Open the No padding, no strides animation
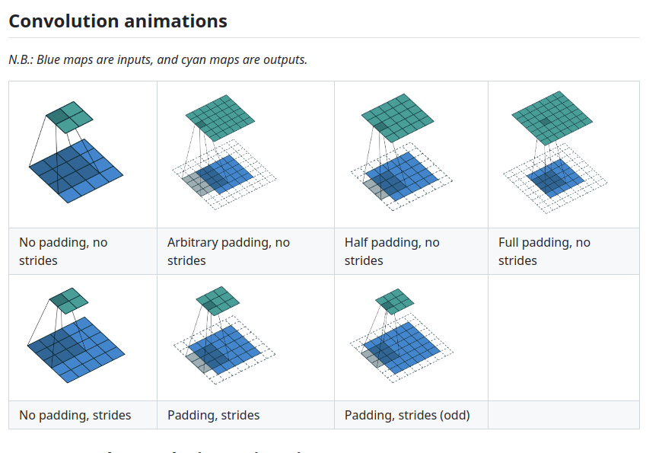The width and height of the screenshot is (662, 453). click(x=75, y=152)
